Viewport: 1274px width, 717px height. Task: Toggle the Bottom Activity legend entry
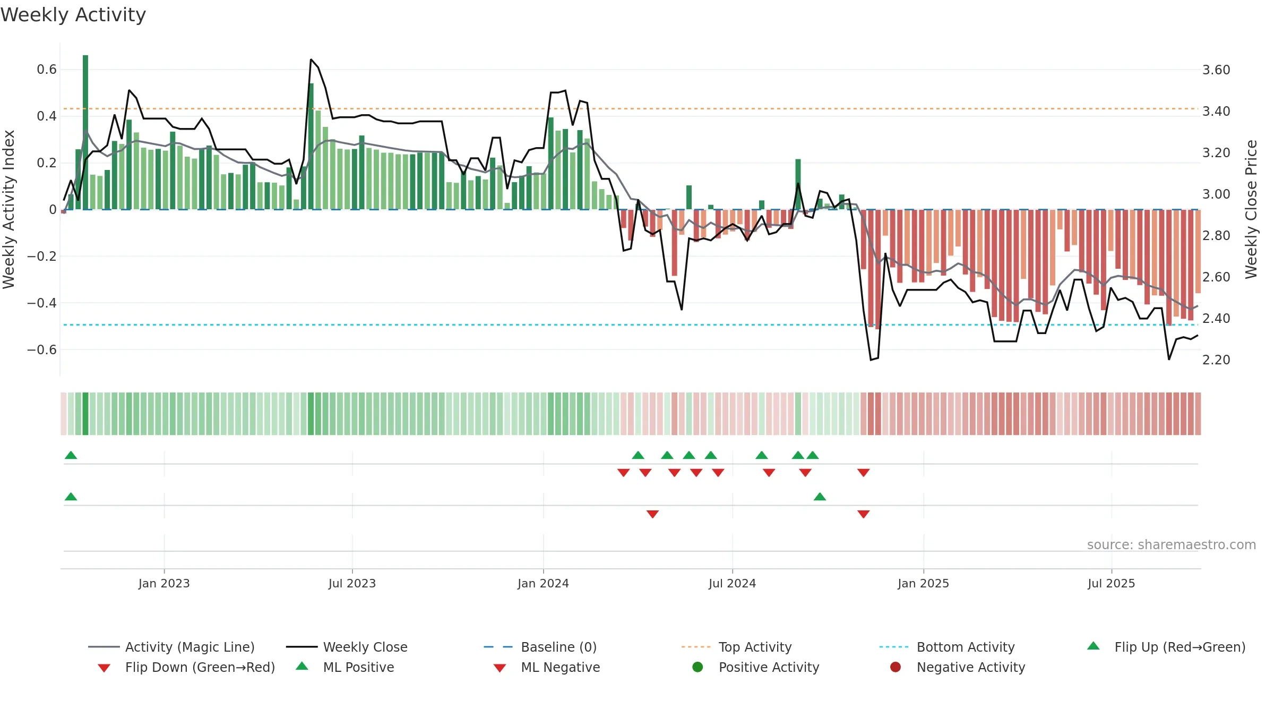[947, 647]
